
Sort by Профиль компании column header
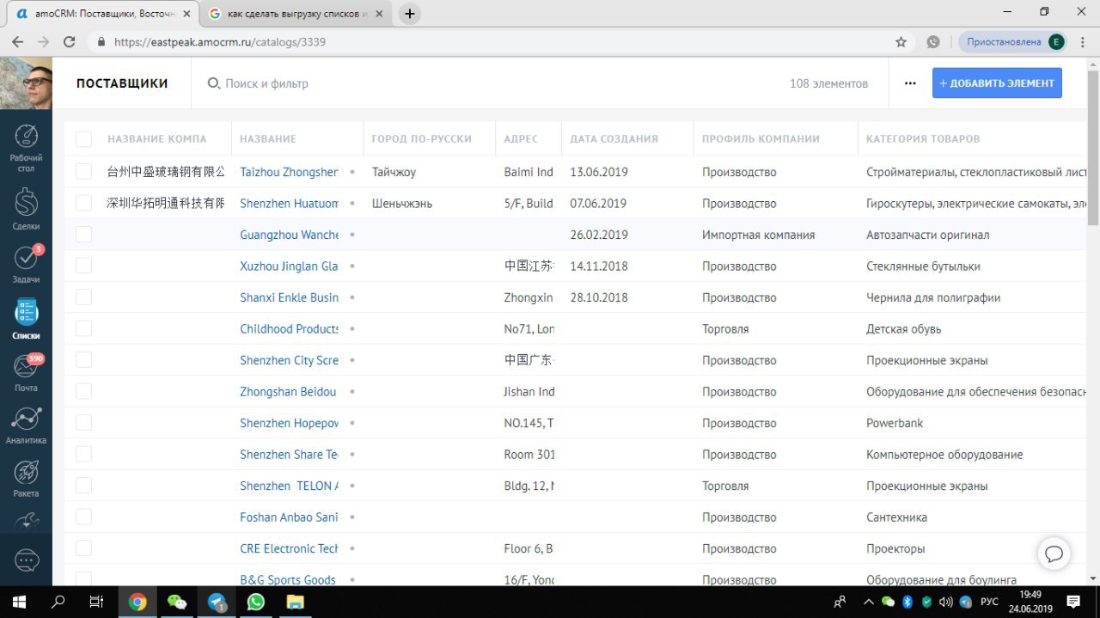[x=761, y=138]
